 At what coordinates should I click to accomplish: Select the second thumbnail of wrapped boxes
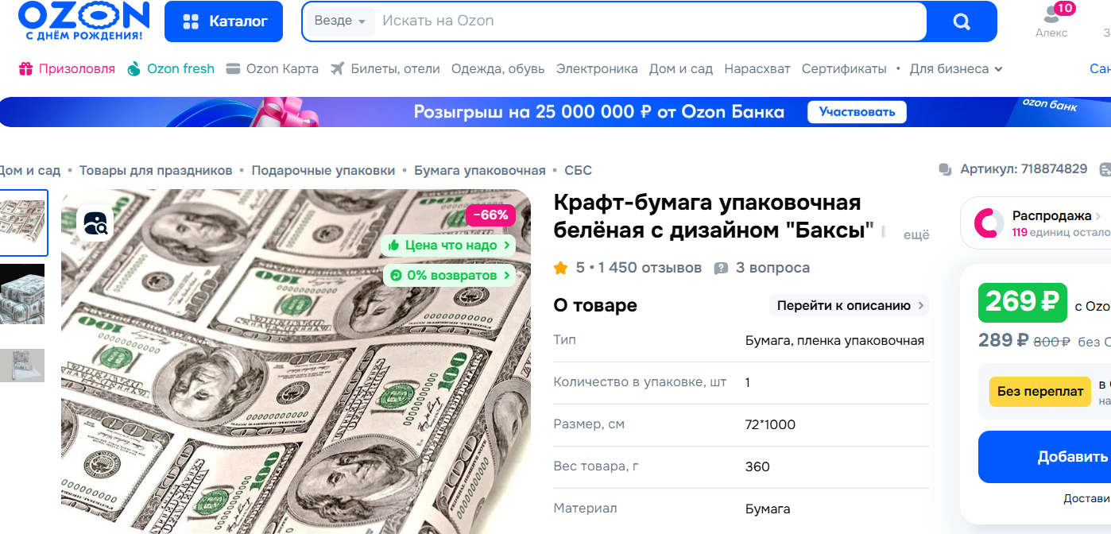[x=22, y=294]
